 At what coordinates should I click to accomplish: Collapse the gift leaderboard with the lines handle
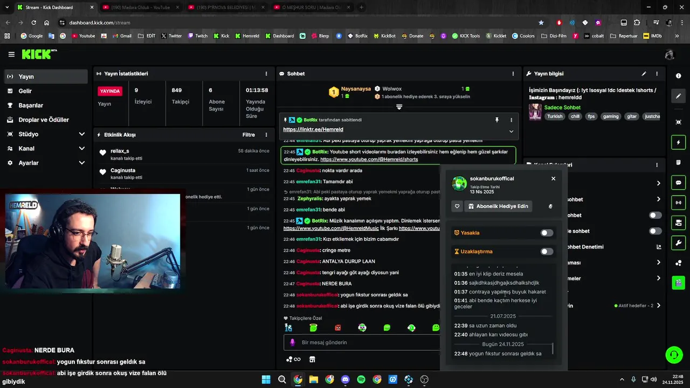click(399, 107)
